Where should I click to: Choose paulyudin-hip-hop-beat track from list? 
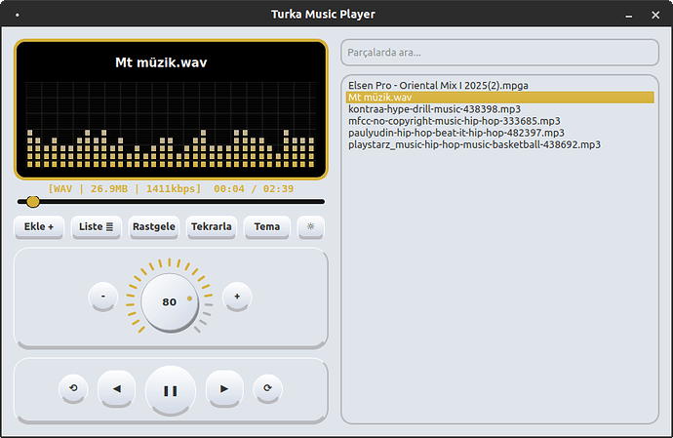coord(455,133)
